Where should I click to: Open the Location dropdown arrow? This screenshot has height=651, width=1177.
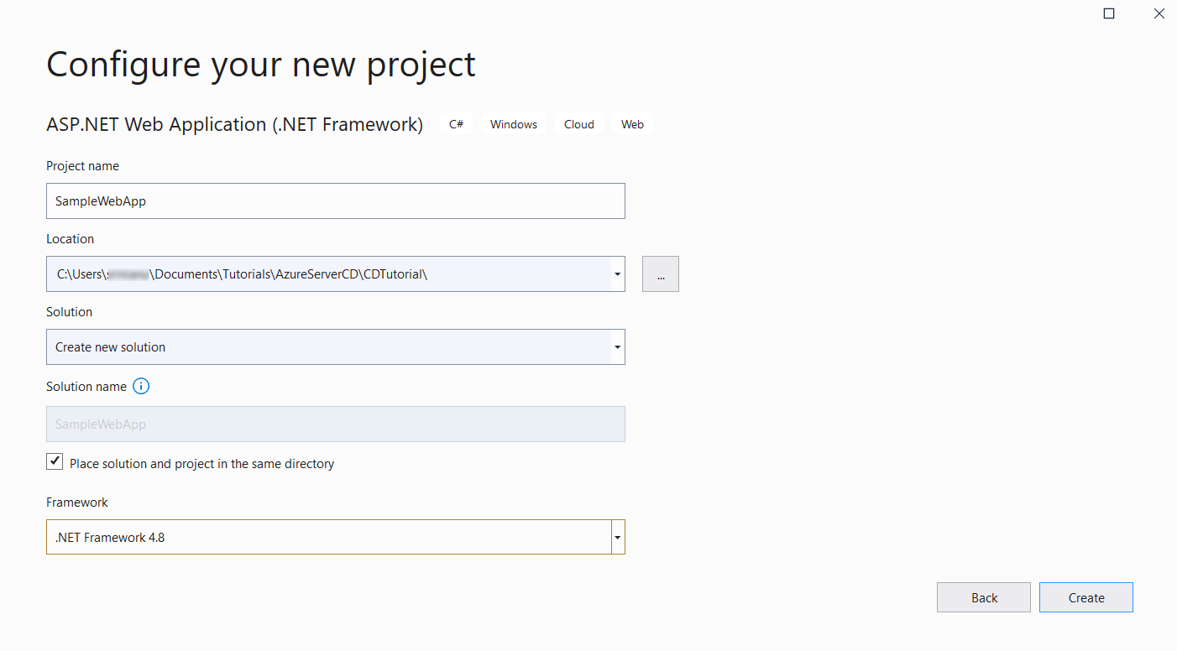pyautogui.click(x=618, y=274)
